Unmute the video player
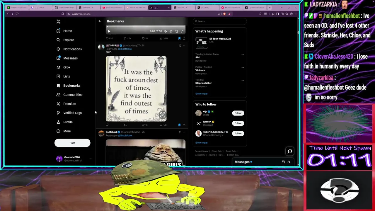Screen dimensions: 375x211 (165, 31)
